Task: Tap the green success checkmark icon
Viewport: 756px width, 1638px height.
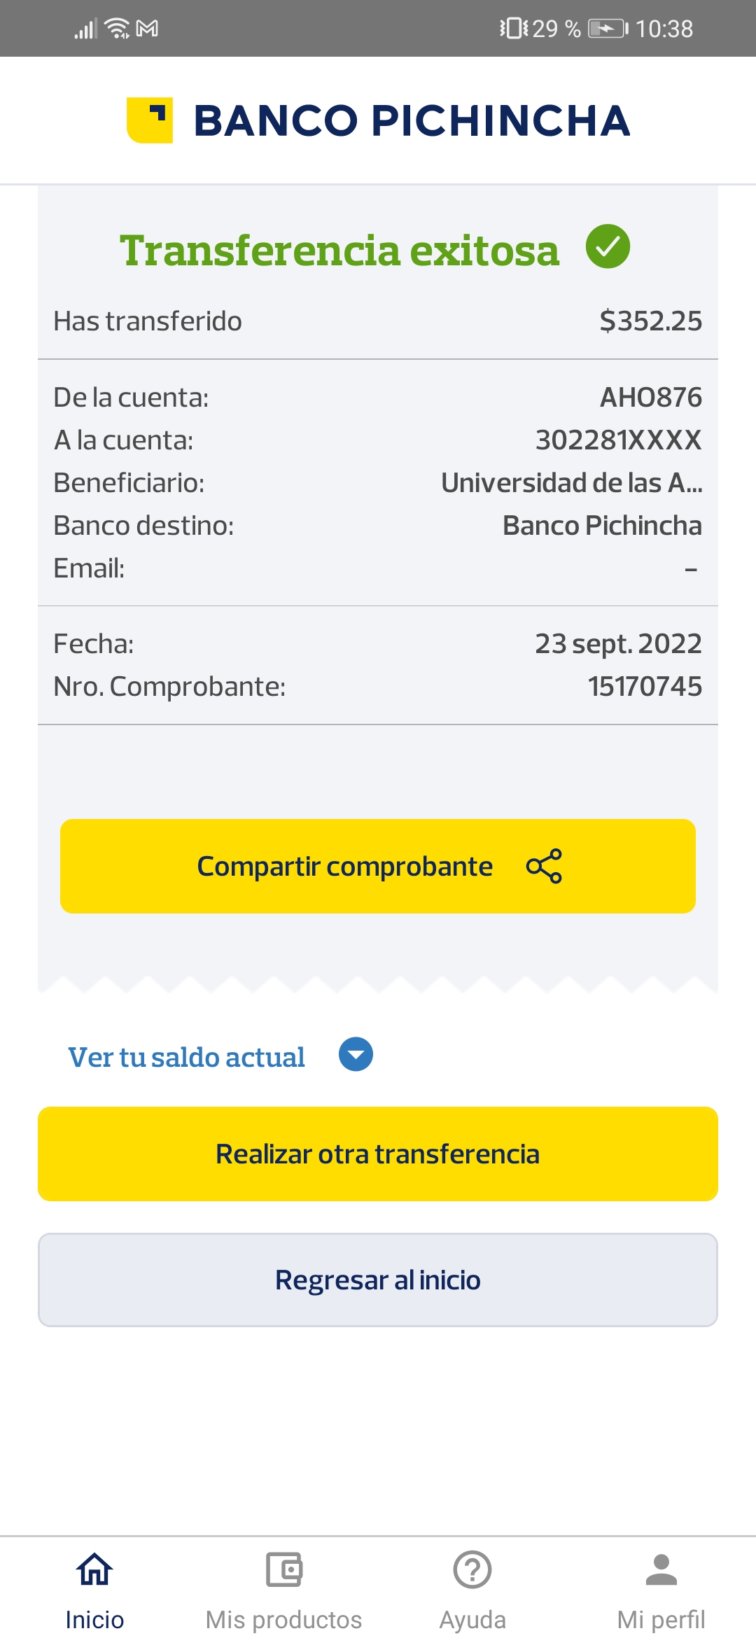Action: 608,246
